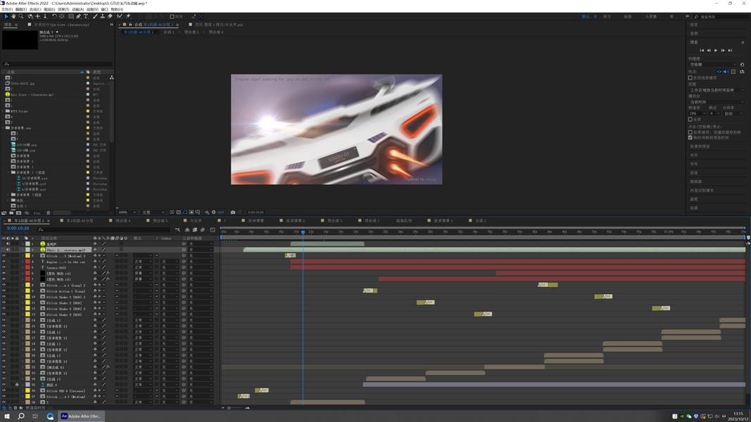Enable the full screen checkbox in Preview
This screenshot has width=751, height=422.
pos(690,119)
